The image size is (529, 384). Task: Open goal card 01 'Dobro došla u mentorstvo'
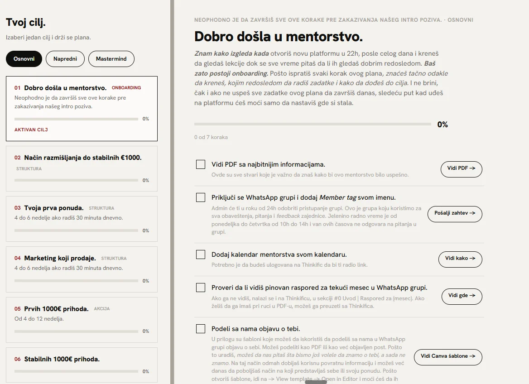[x=82, y=109]
